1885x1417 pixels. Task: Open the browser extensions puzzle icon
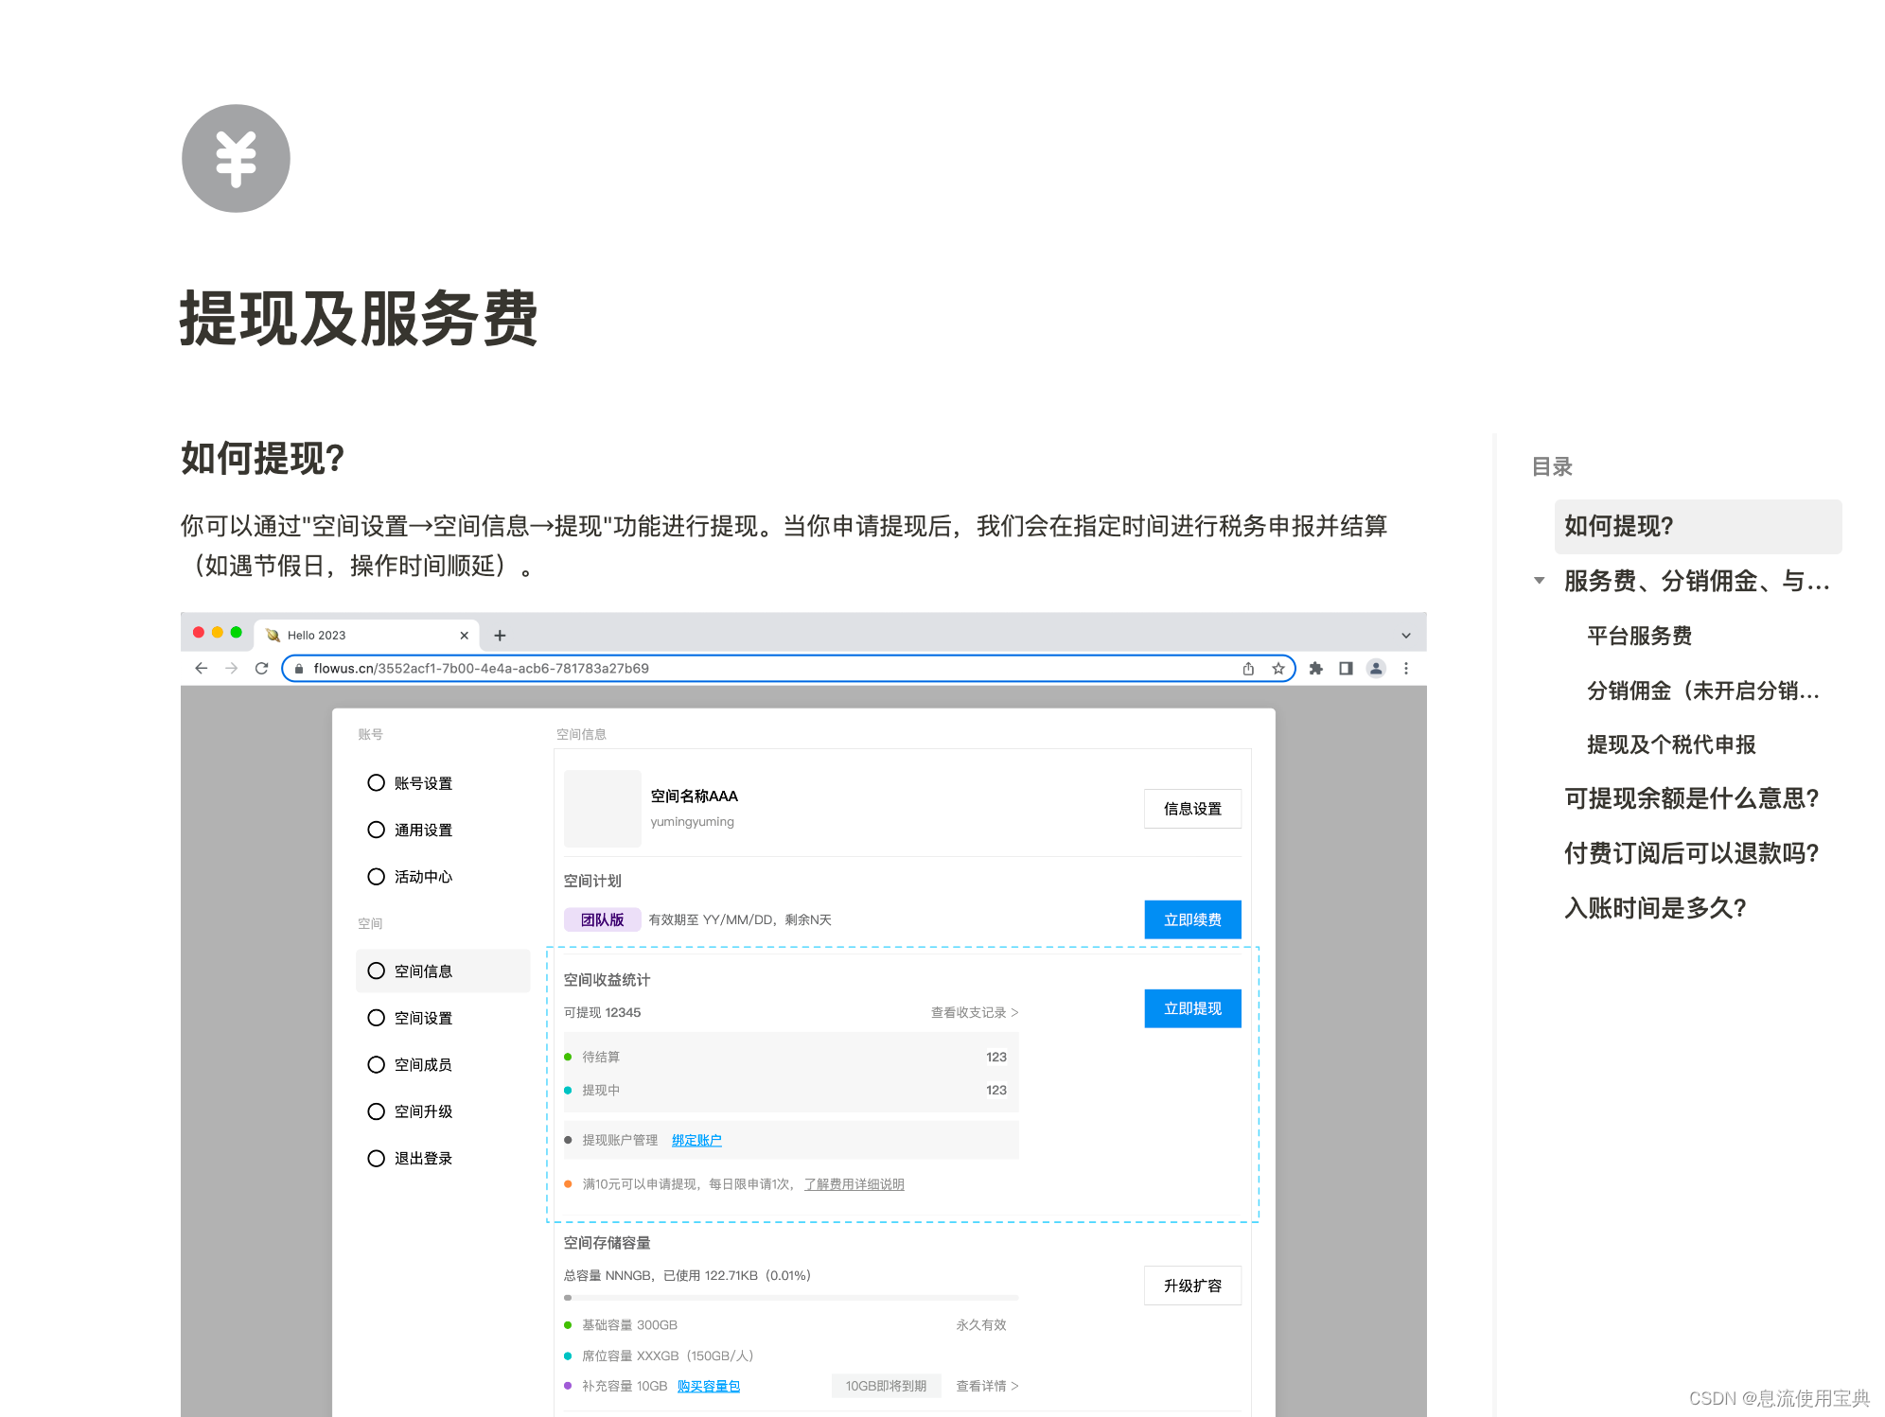pos(1315,668)
